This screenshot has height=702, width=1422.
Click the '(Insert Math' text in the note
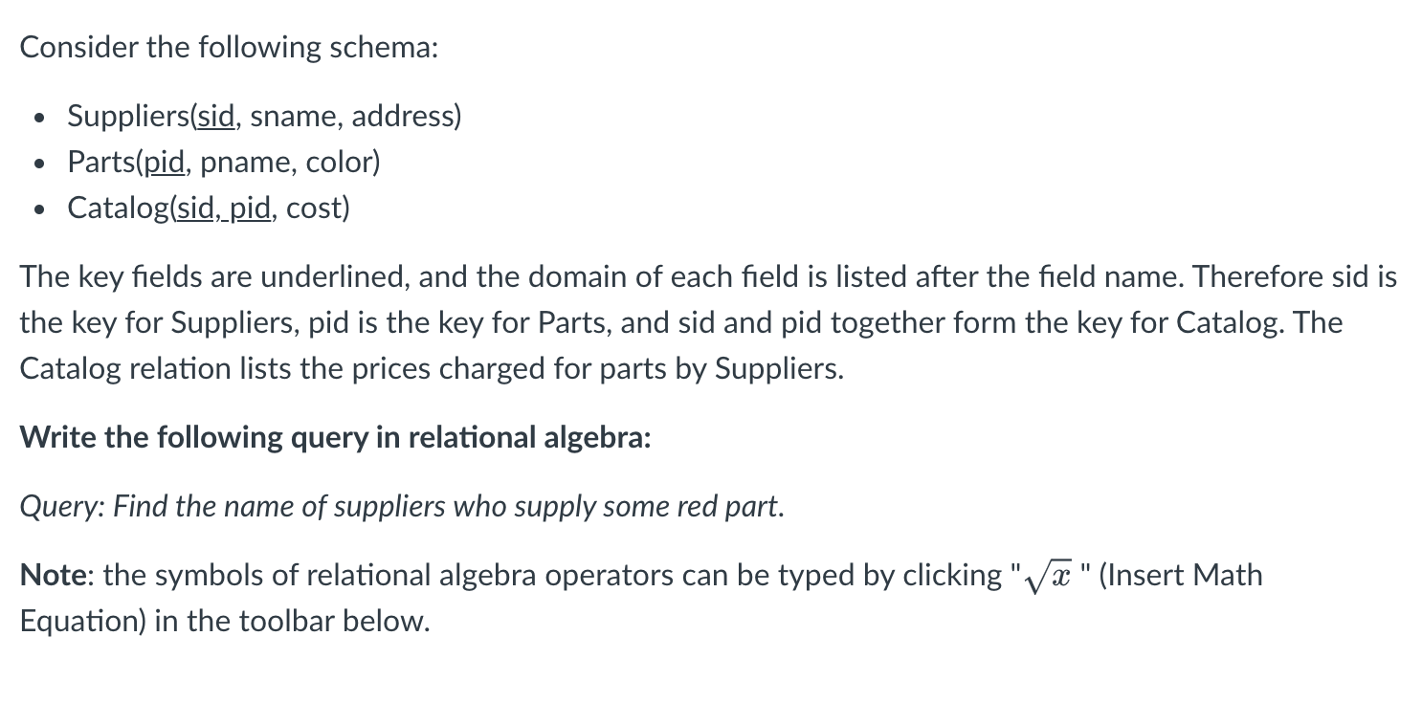tap(1181, 576)
